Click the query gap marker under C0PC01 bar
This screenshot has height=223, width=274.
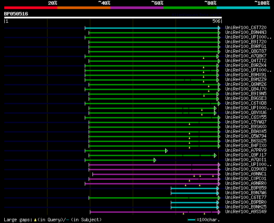pos(189,181)
